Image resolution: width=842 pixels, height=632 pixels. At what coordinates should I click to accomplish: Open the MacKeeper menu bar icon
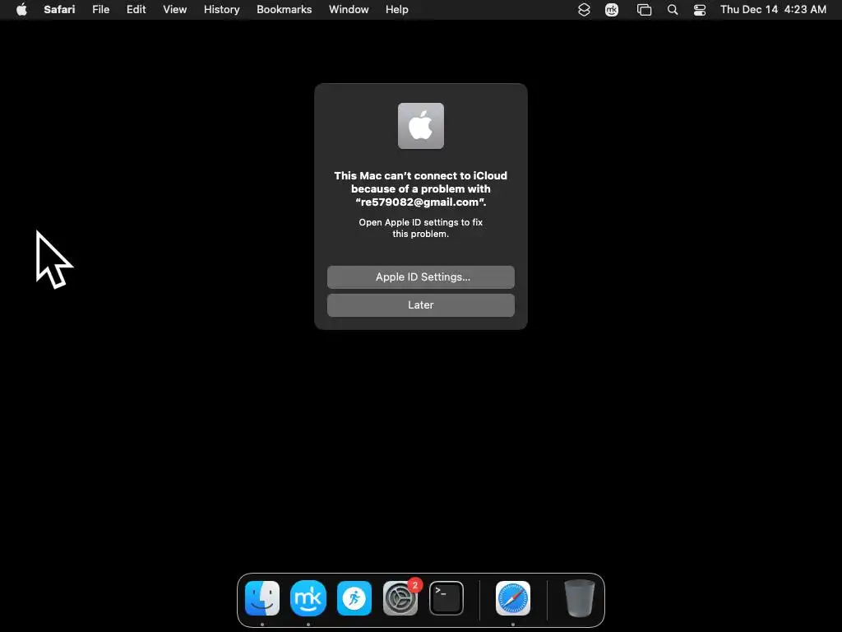tap(612, 10)
